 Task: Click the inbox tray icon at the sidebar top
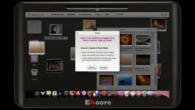(x=34, y=27)
